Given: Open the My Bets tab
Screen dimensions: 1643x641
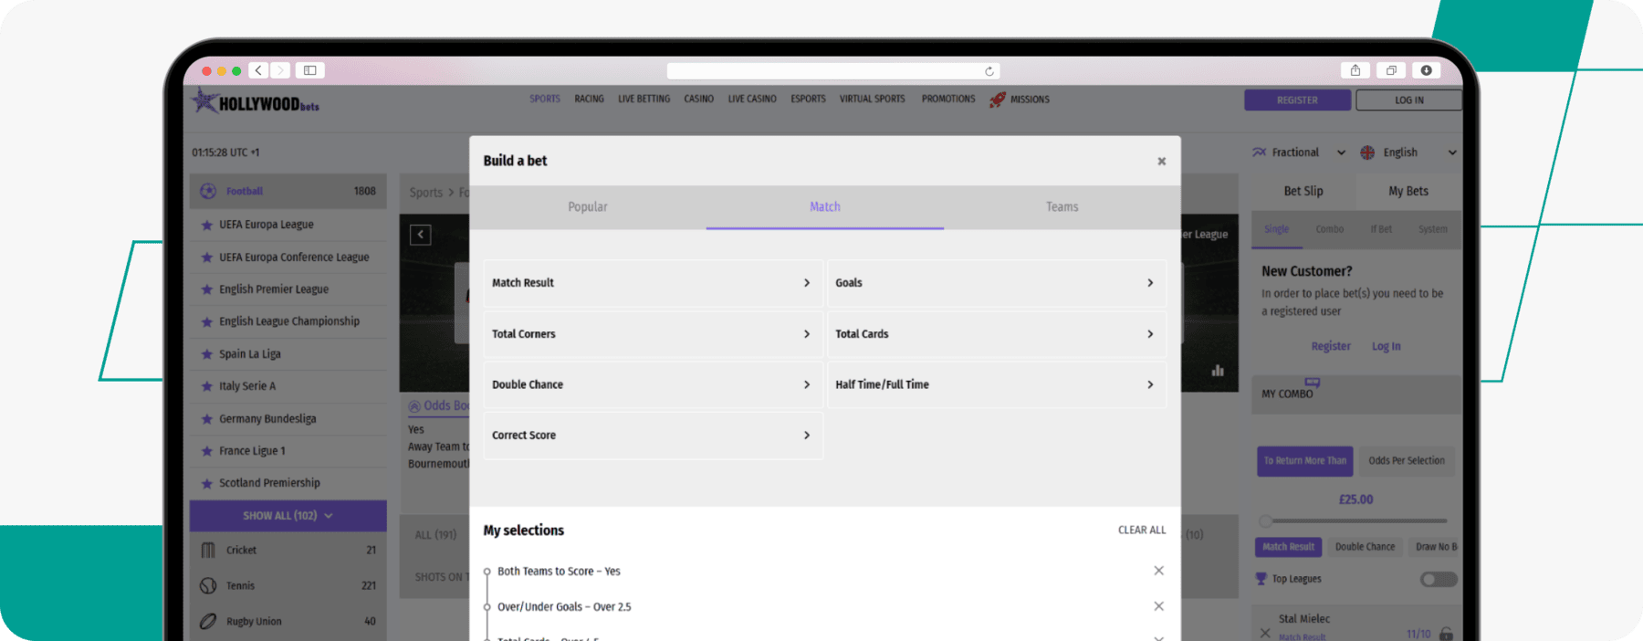Looking at the screenshot, I should (1408, 191).
